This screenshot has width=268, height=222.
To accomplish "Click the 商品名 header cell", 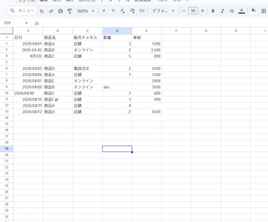I will pos(58,37).
